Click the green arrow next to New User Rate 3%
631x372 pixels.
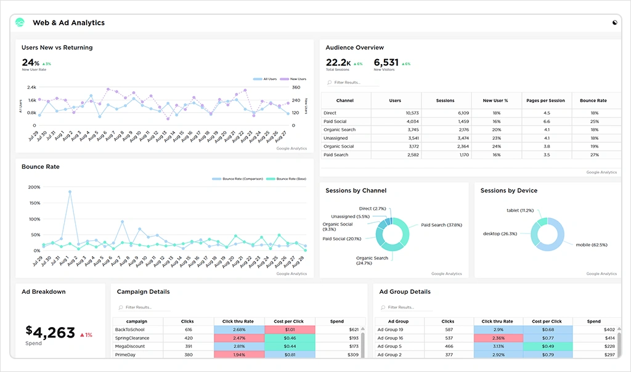click(x=44, y=64)
